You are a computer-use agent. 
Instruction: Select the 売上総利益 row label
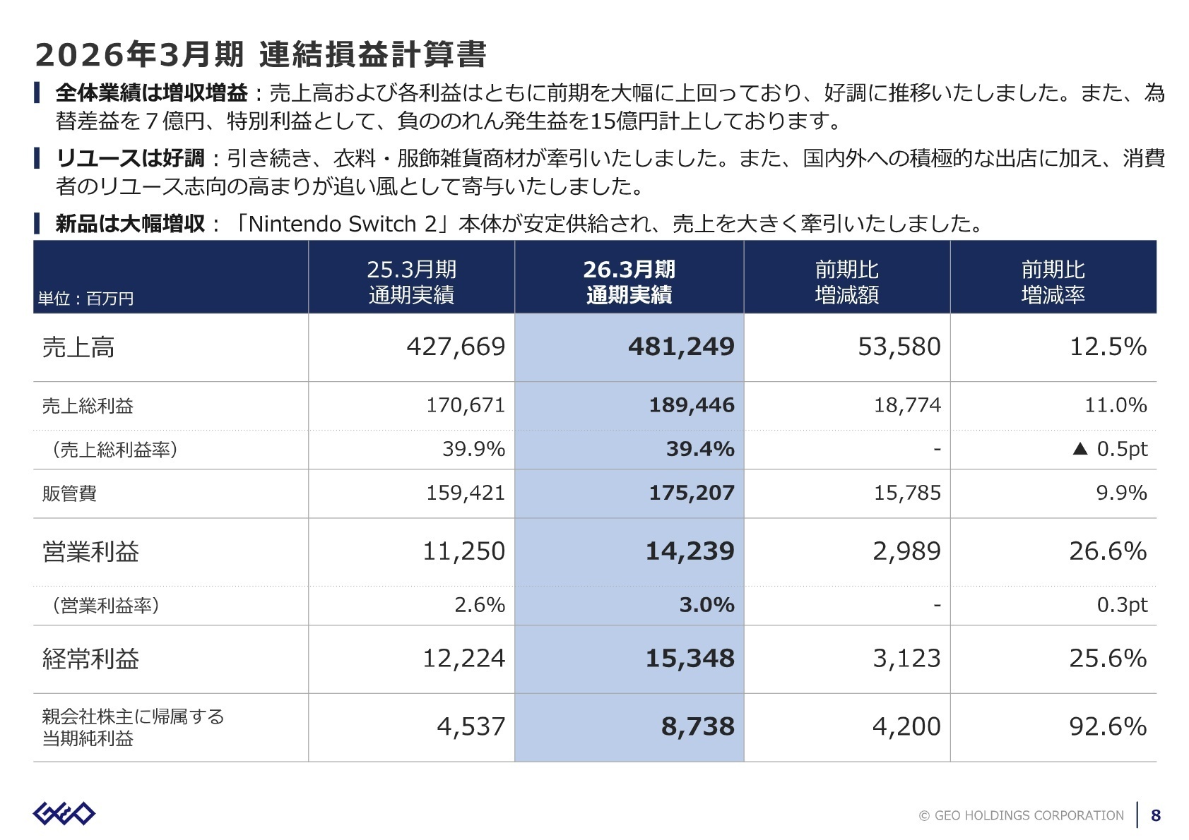coord(88,406)
